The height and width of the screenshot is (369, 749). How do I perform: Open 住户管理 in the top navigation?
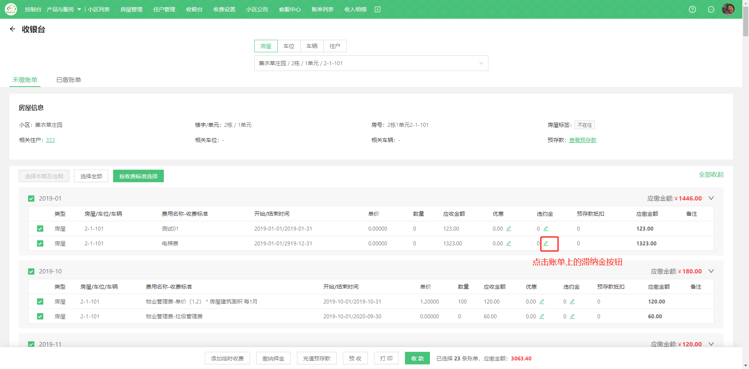[164, 9]
